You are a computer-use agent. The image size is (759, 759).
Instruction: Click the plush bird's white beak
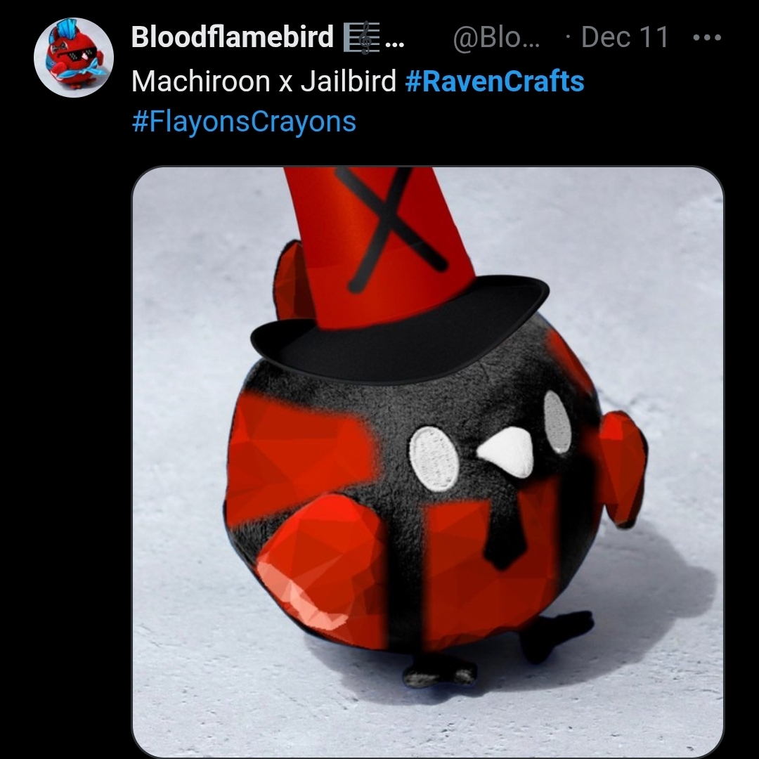point(506,452)
